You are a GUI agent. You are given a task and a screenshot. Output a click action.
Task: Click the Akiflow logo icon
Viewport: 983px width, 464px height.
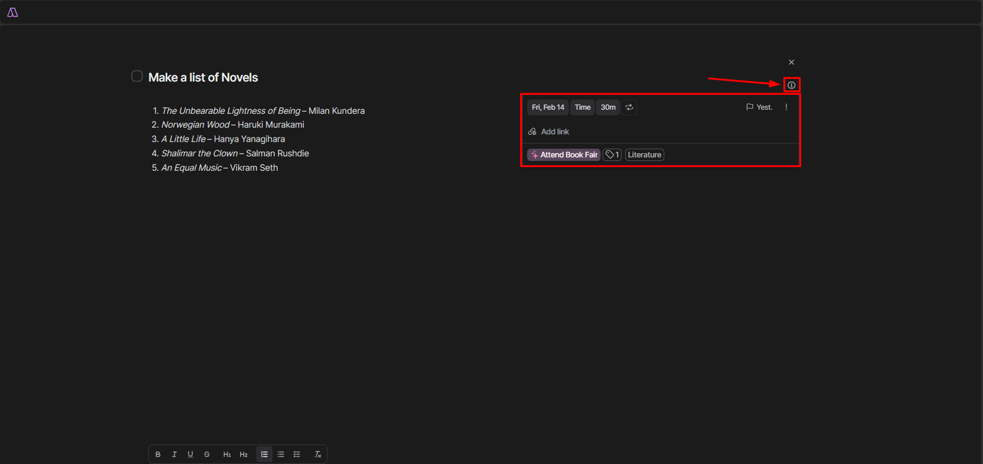point(13,12)
